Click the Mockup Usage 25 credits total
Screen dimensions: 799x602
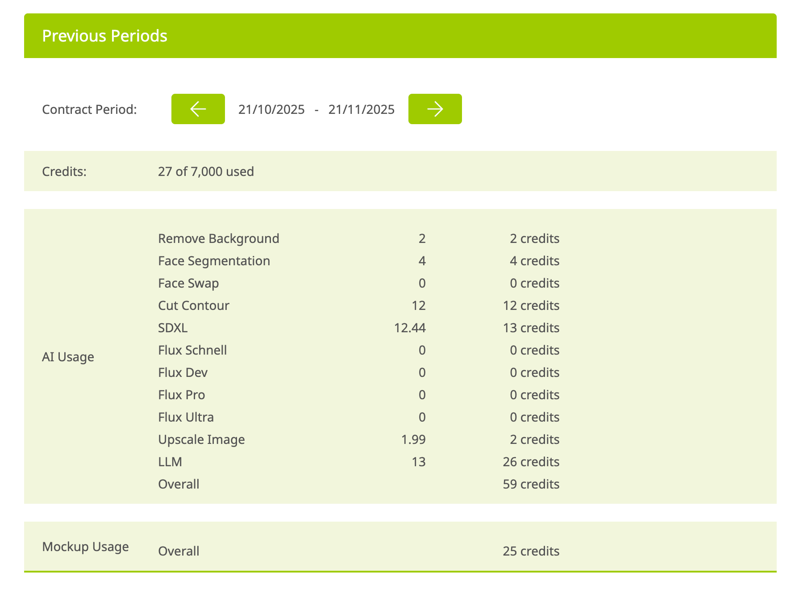point(531,551)
